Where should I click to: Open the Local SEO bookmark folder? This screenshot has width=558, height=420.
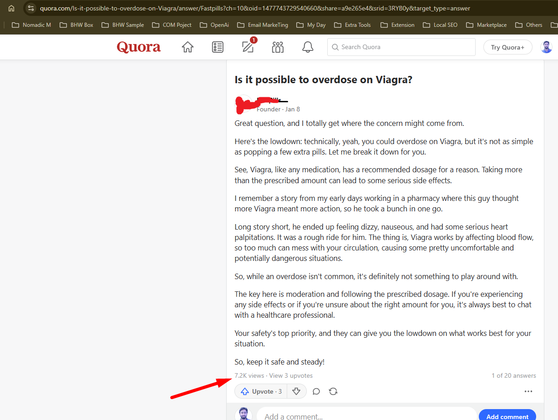tap(440, 25)
